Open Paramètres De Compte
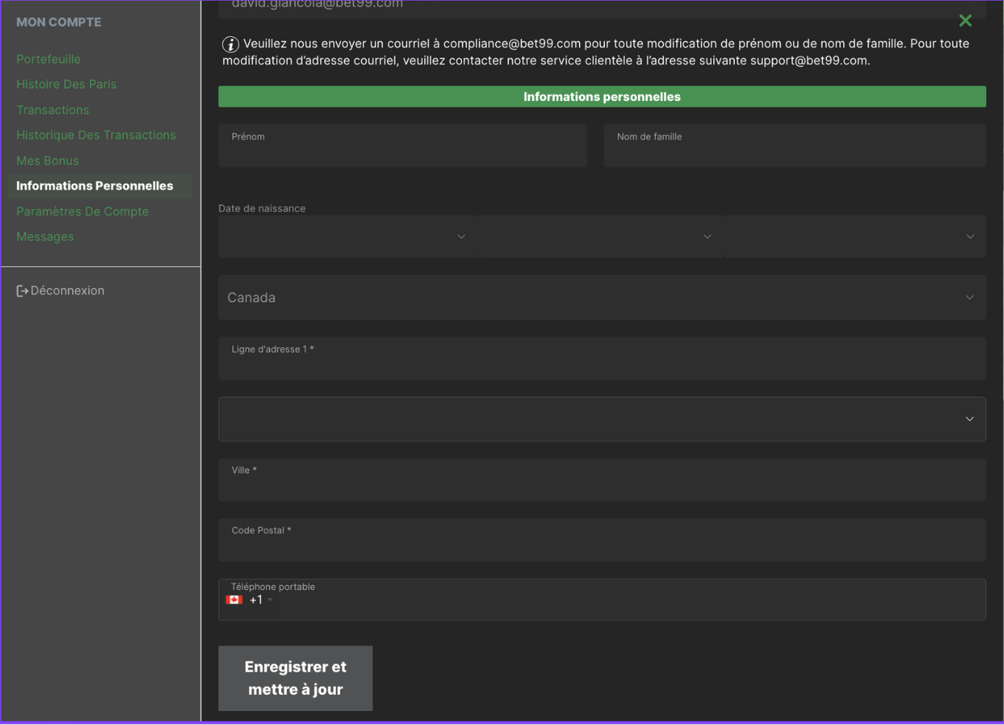Image resolution: width=1004 pixels, height=725 pixels. click(x=82, y=211)
